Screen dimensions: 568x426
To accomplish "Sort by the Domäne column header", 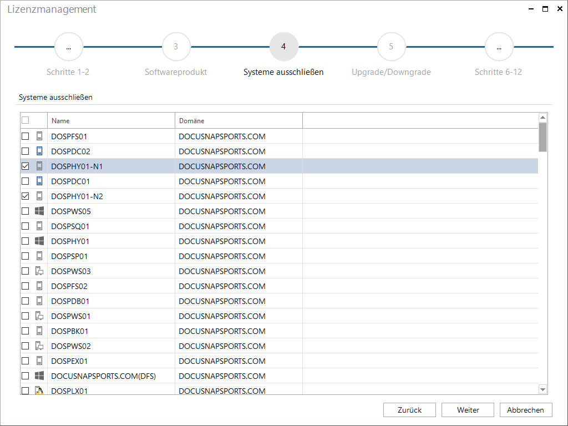I will 239,120.
